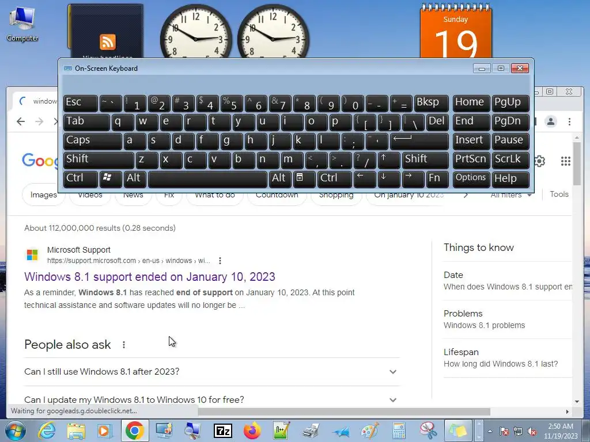The width and height of the screenshot is (590, 442).
Task: Open the Notepad++ taskbar icon
Action: click(x=281, y=430)
